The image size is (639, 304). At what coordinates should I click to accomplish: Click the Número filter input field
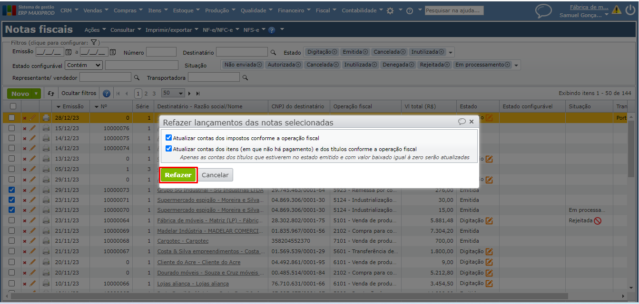click(161, 52)
